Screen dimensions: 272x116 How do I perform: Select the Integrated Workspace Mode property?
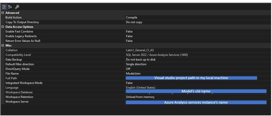click(x=24, y=83)
